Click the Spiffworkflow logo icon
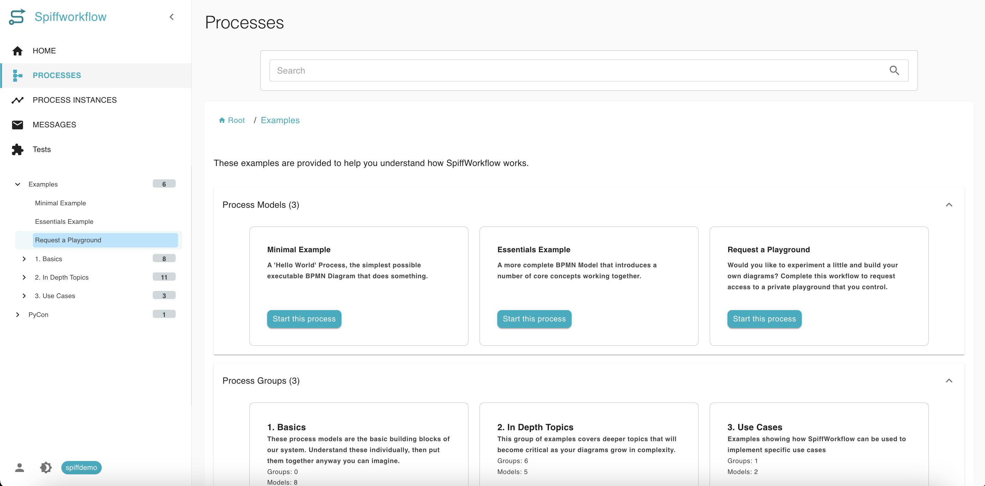985x486 pixels. coord(17,17)
